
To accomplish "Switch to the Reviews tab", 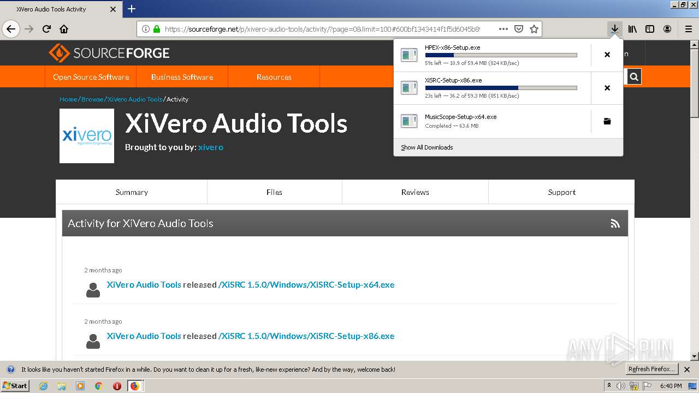I will click(x=415, y=192).
